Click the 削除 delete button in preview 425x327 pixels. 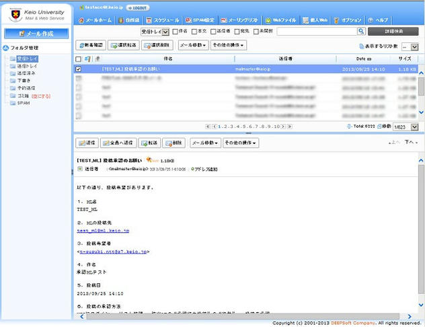(173, 143)
